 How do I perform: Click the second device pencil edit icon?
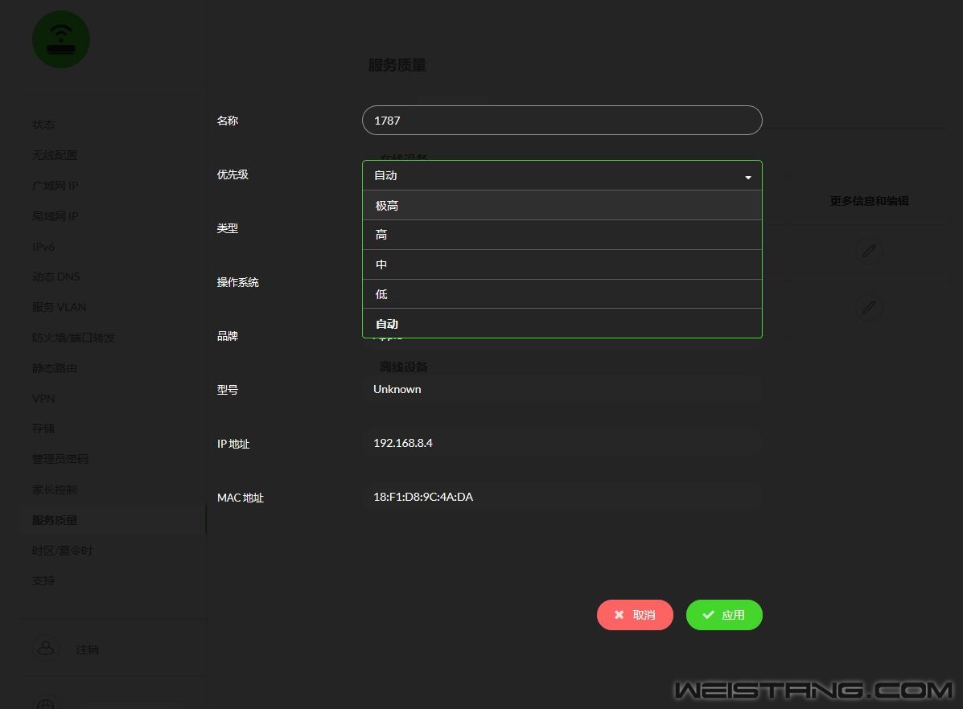coord(868,306)
